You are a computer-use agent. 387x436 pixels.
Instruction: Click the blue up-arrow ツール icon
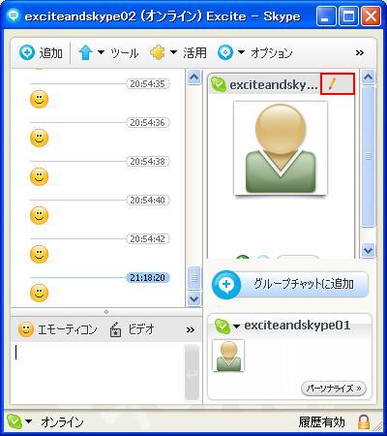coord(85,52)
